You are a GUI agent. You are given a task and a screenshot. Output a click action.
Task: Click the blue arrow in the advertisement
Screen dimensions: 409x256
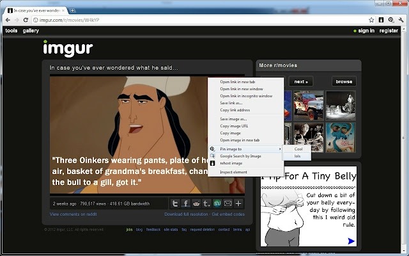(351, 241)
